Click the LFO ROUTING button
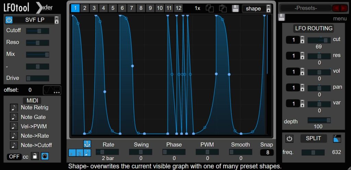Screen dimensions: 351x170 (314, 28)
